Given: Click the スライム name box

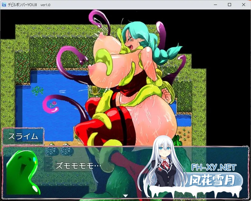Looking at the screenshot, I should 23,135.
